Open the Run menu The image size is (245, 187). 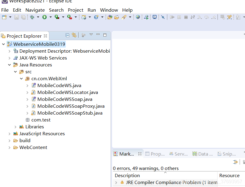point(91,10)
